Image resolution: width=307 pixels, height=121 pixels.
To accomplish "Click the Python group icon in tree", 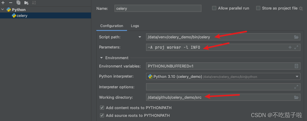I will click(x=8, y=10).
